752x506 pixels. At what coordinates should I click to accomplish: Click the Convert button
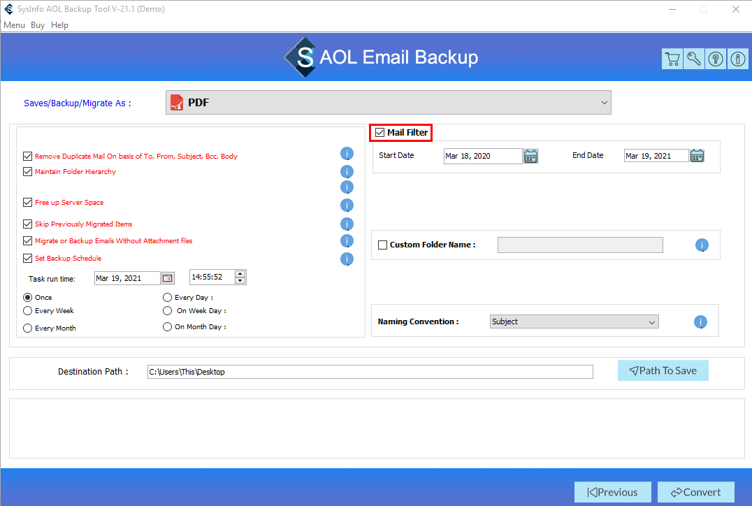(695, 492)
